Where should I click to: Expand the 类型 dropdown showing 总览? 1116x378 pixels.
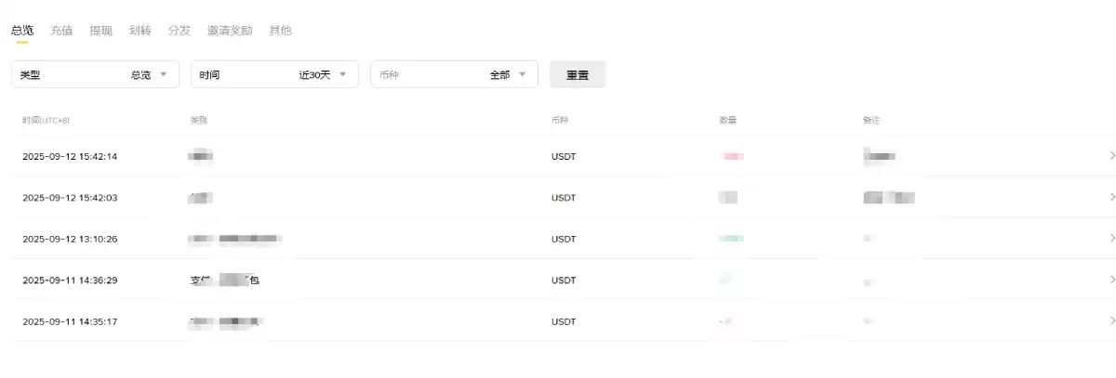(95, 74)
